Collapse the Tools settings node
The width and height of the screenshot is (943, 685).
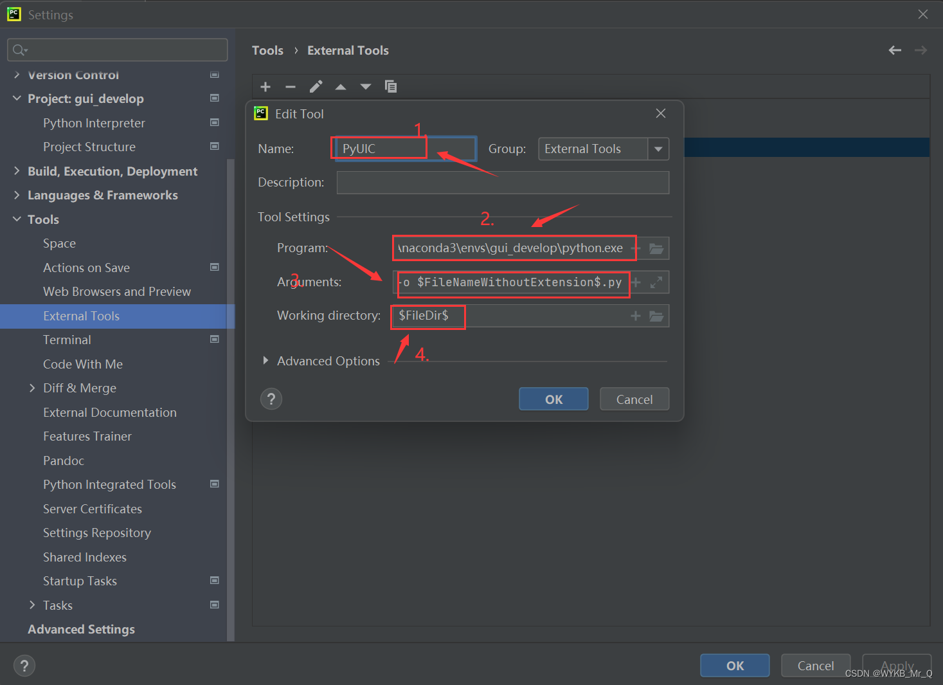pyautogui.click(x=17, y=219)
